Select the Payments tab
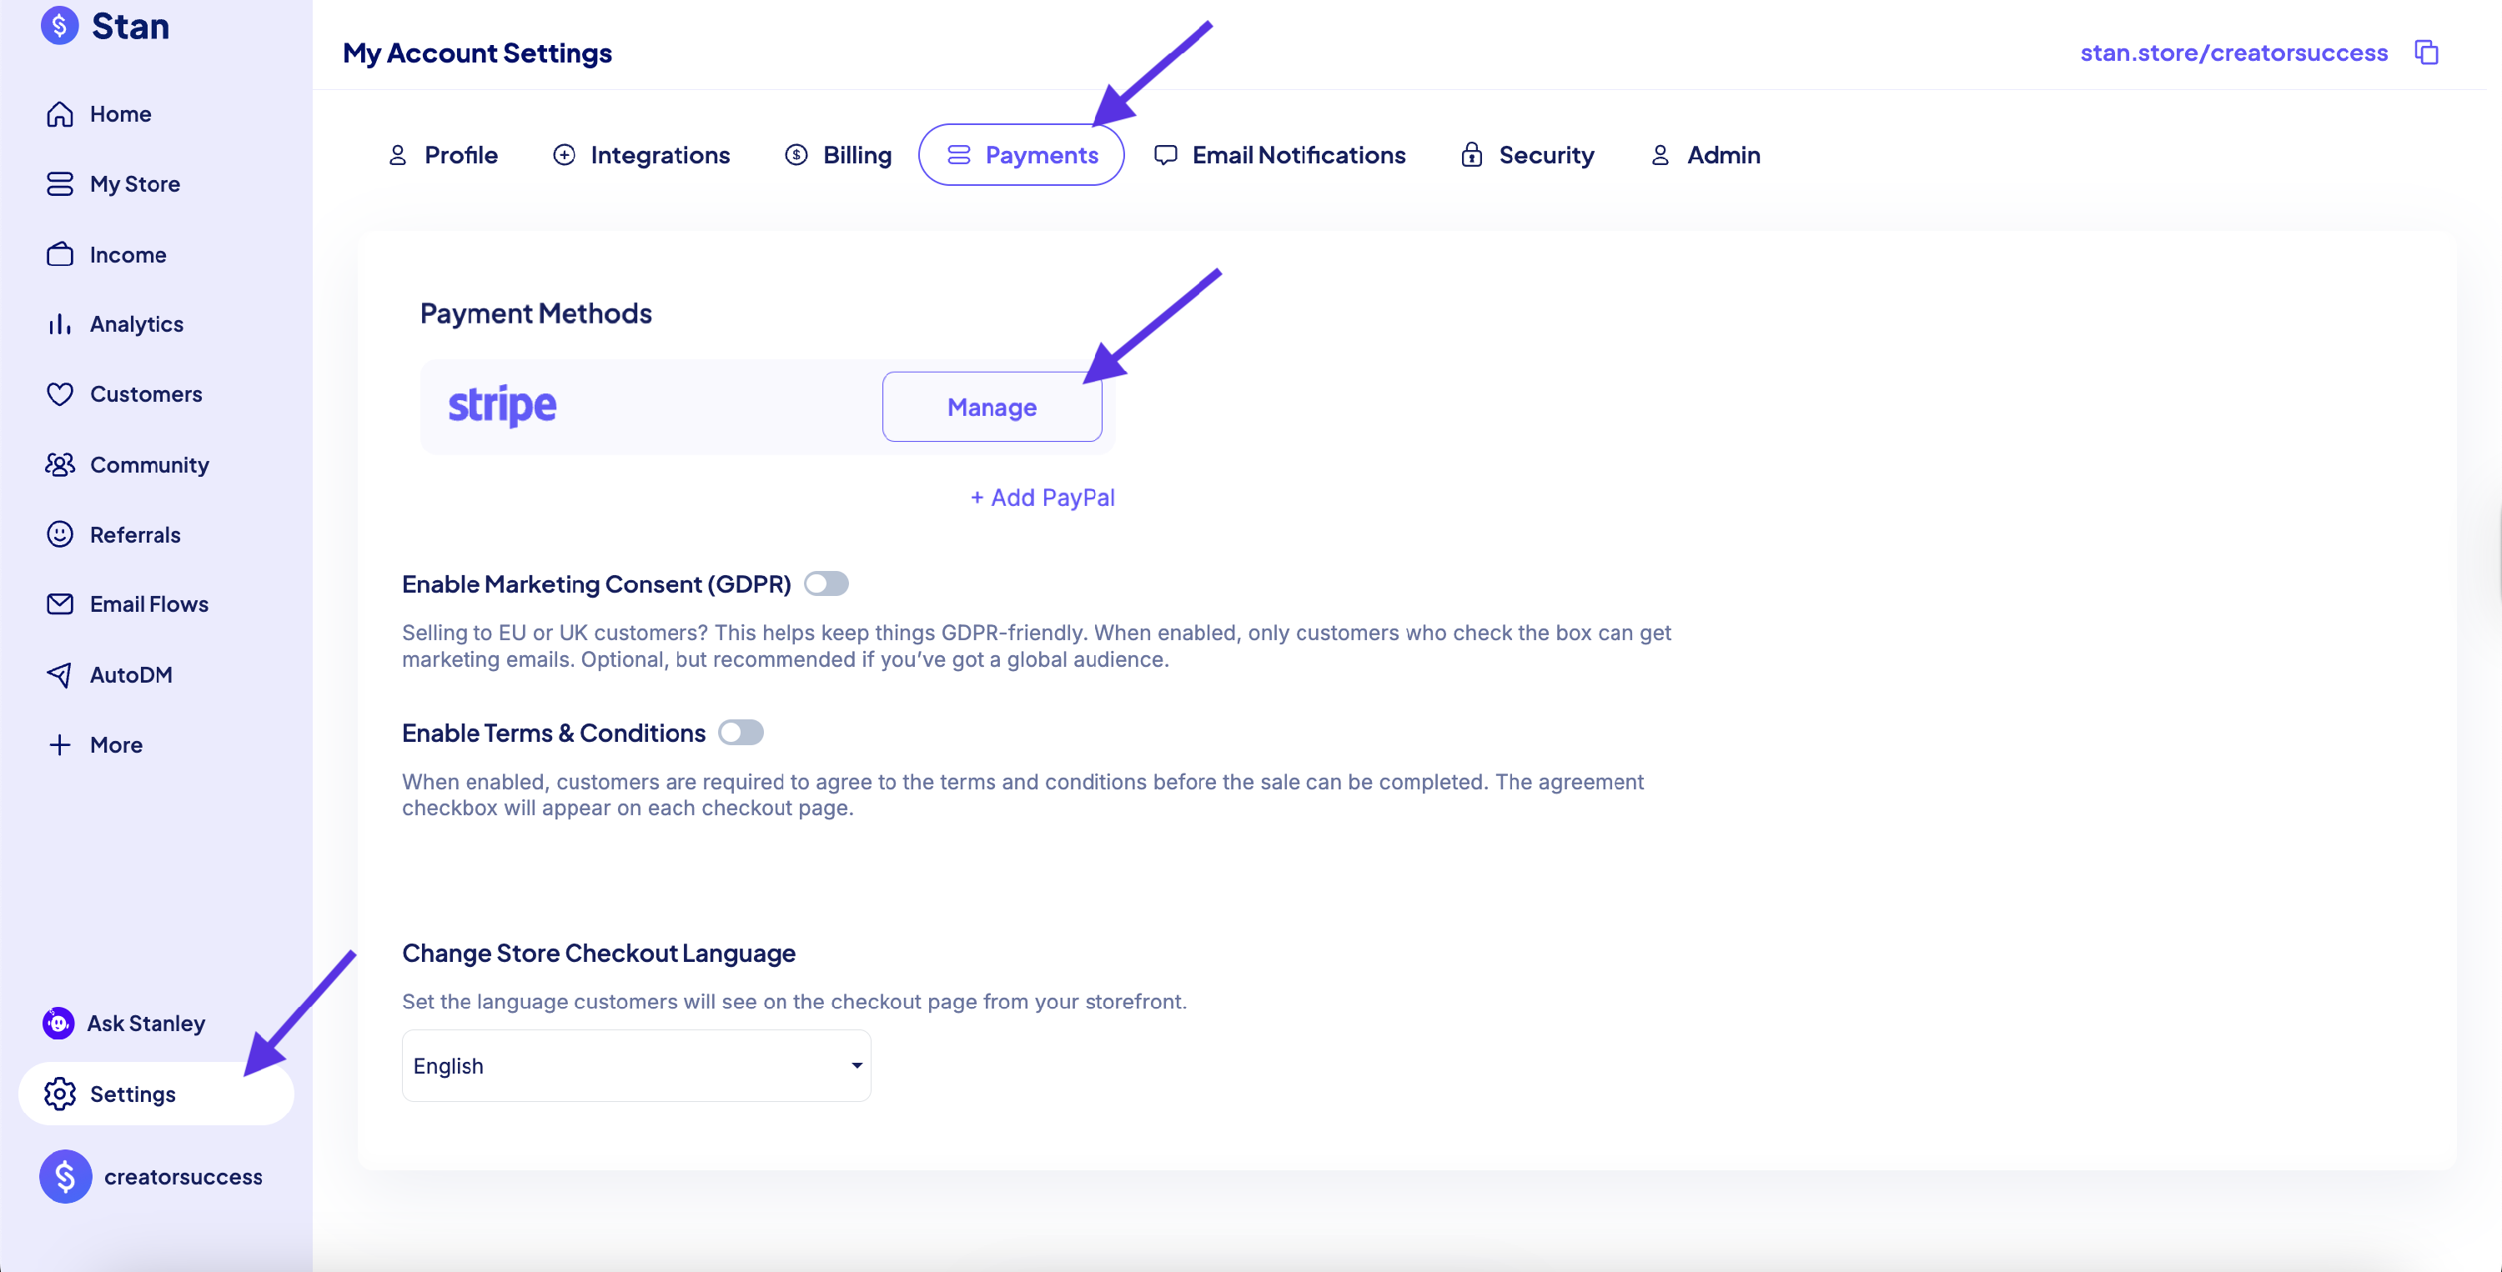2502x1272 pixels. click(x=1022, y=155)
